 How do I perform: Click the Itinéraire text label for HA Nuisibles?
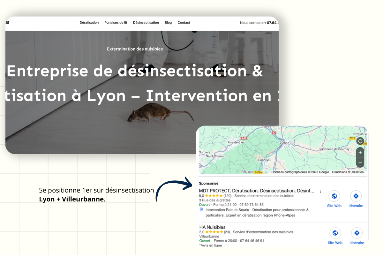pos(357,243)
